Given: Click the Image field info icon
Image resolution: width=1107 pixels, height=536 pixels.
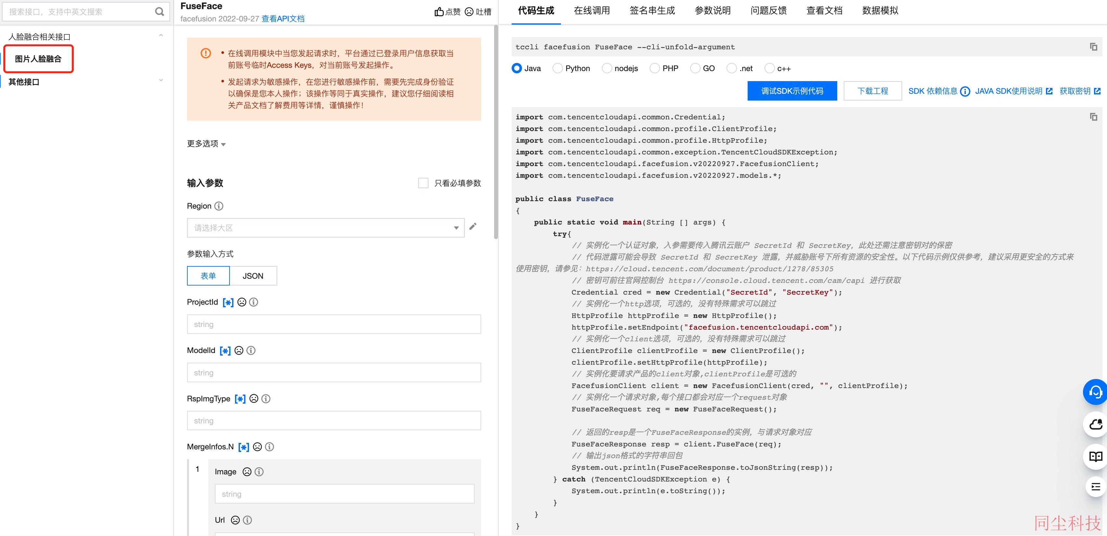Looking at the screenshot, I should coord(259,471).
